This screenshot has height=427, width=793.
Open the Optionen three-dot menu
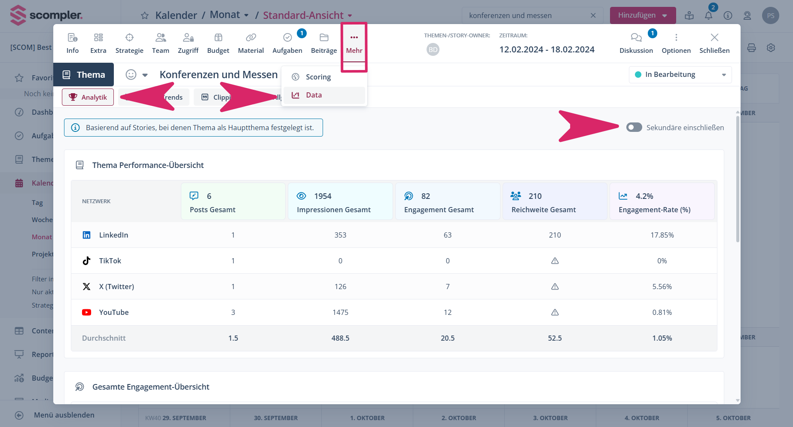click(676, 43)
